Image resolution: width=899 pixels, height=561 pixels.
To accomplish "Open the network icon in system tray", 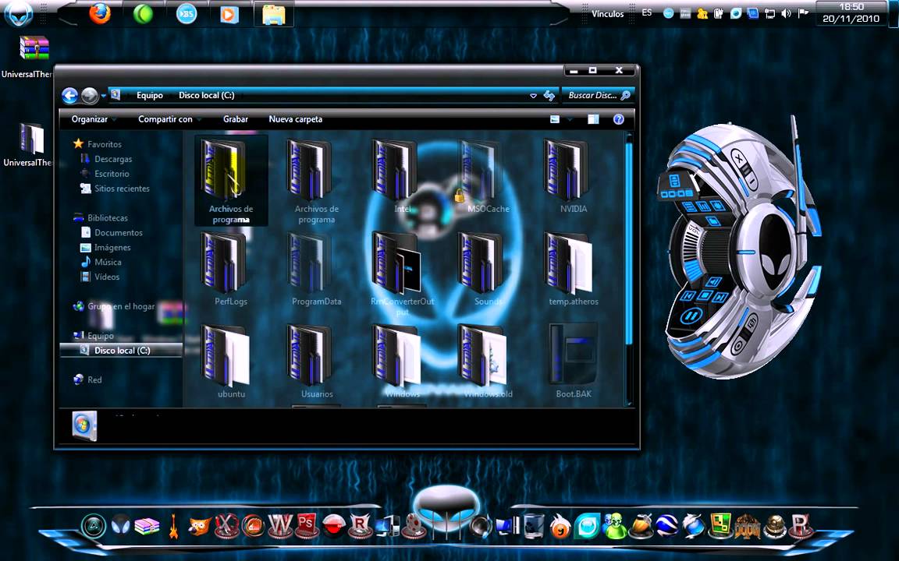I will point(769,13).
